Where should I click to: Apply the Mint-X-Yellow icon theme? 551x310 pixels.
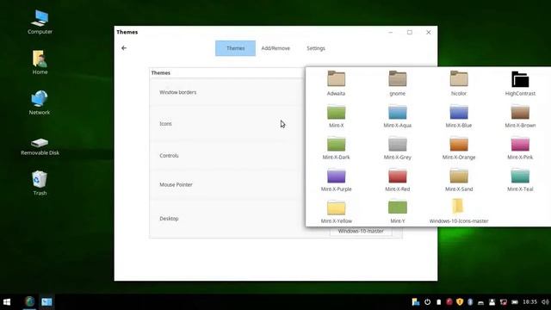click(x=336, y=212)
